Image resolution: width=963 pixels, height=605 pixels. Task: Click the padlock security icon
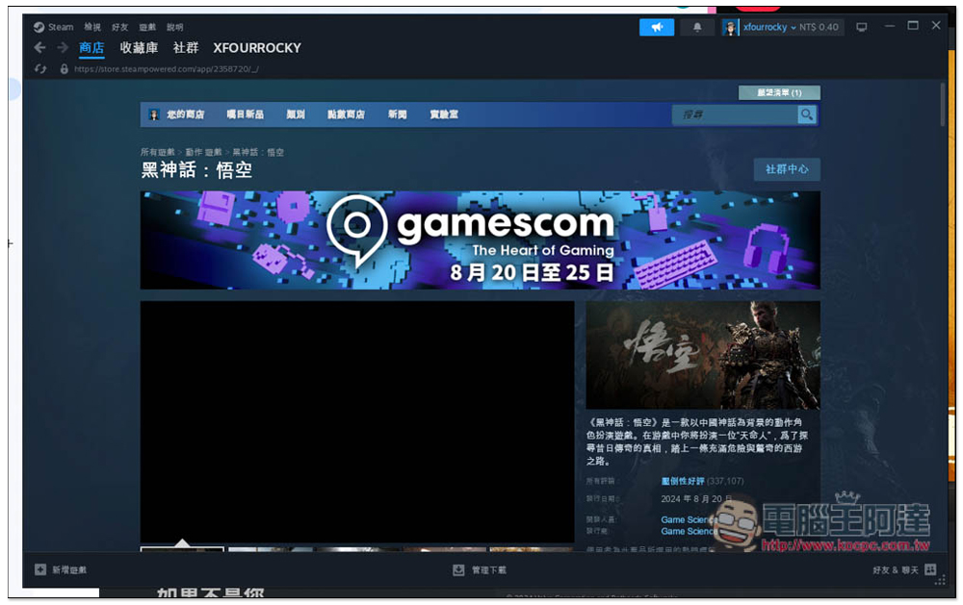click(x=64, y=68)
